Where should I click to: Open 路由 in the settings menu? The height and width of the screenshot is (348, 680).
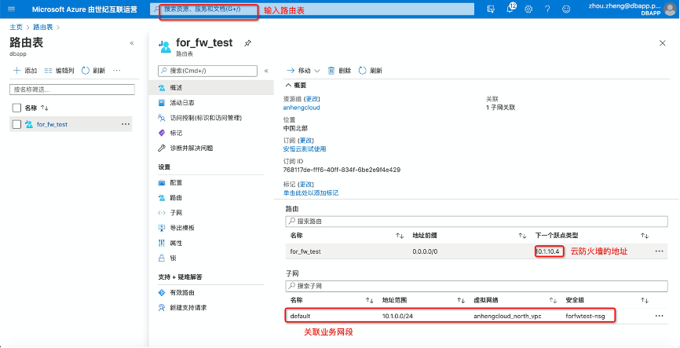(176, 197)
